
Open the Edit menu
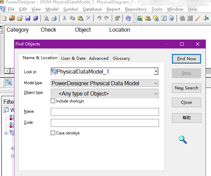coord(23,9)
